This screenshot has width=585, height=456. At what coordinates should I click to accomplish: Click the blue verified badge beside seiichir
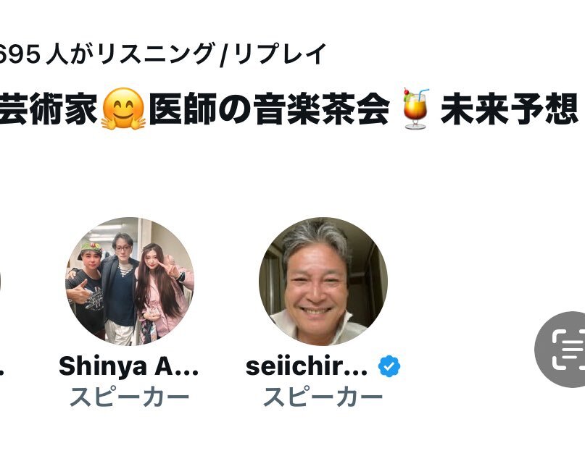point(389,367)
